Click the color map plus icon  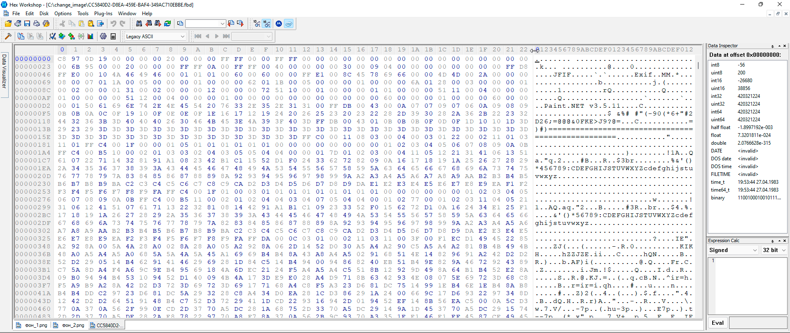click(72, 37)
